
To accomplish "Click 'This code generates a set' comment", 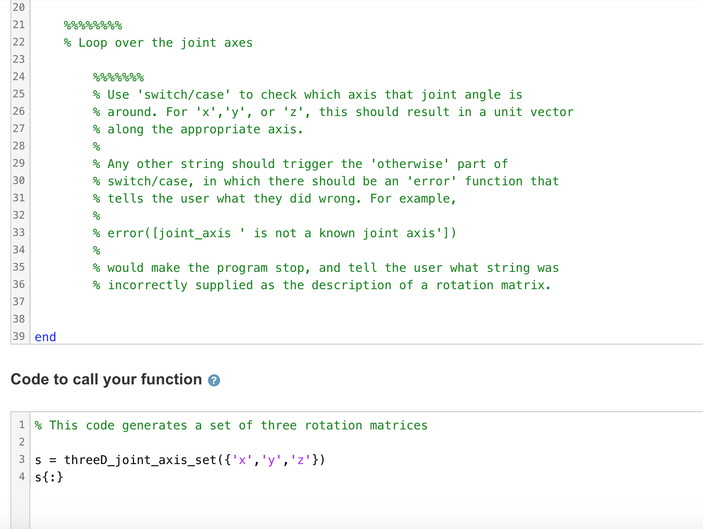I will 231,426.
